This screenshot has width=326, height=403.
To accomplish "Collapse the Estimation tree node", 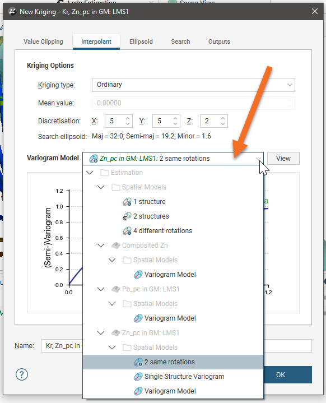I will pos(90,173).
